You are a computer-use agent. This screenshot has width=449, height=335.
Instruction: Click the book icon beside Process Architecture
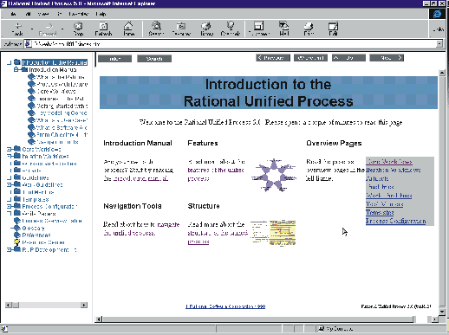(31, 84)
